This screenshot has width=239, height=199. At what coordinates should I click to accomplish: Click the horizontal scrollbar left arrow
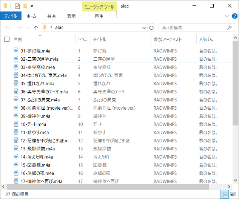(x=3, y=187)
